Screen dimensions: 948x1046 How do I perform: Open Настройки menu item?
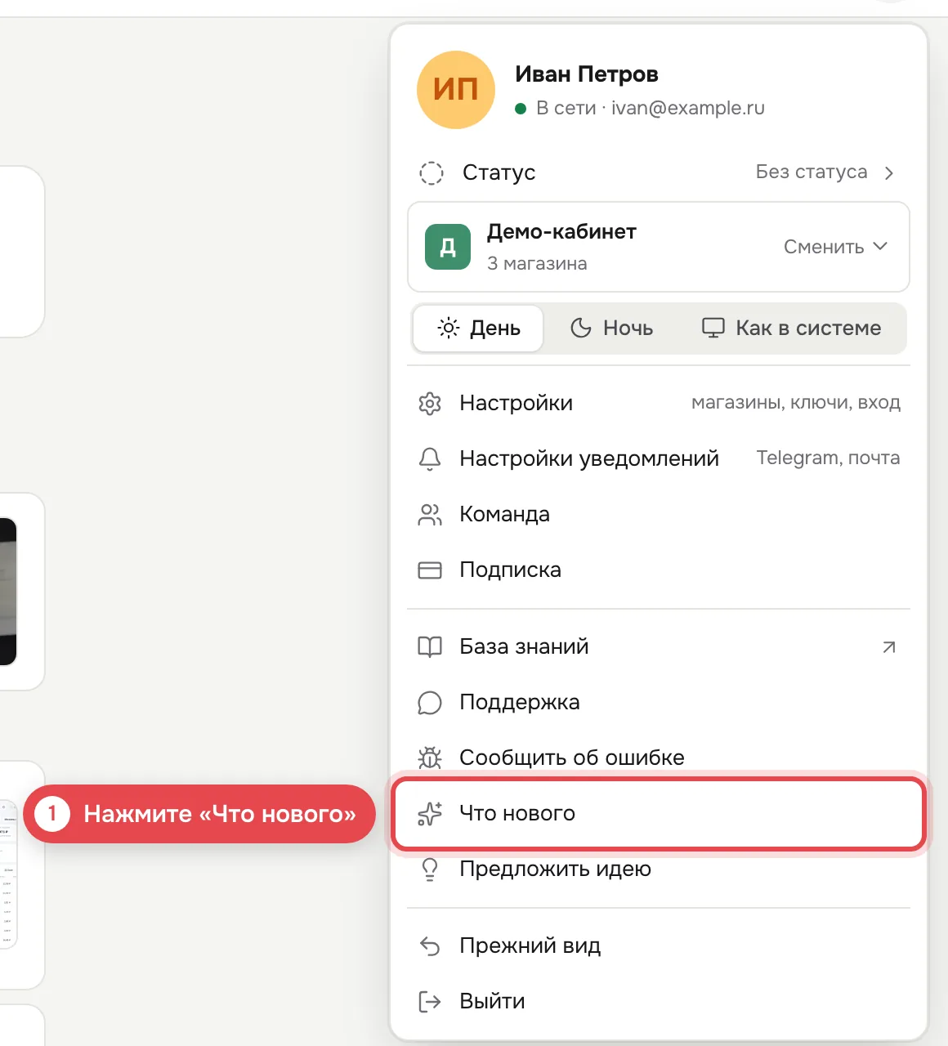tap(659, 403)
